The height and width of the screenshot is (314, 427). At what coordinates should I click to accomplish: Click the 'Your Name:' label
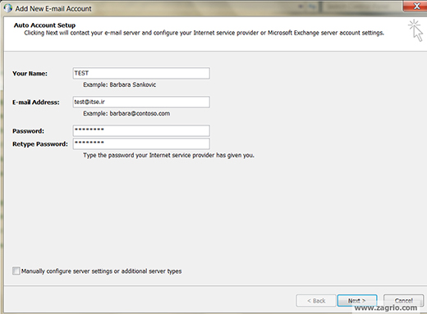pyautogui.click(x=30, y=74)
